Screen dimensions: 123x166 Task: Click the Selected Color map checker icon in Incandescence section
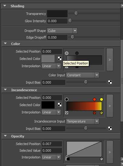(x=60, y=105)
